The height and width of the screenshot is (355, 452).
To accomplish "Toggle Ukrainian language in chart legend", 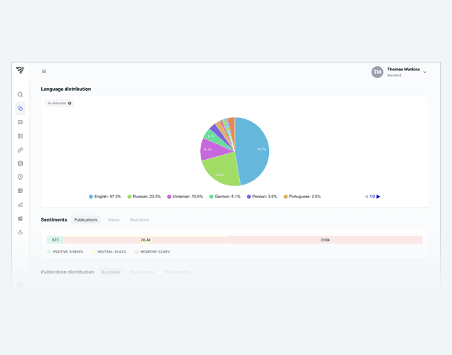I will pos(185,197).
